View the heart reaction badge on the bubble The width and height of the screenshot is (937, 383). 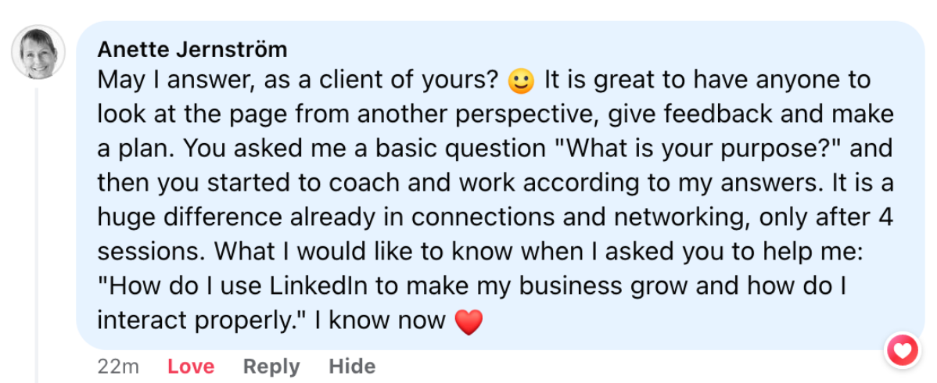click(901, 350)
